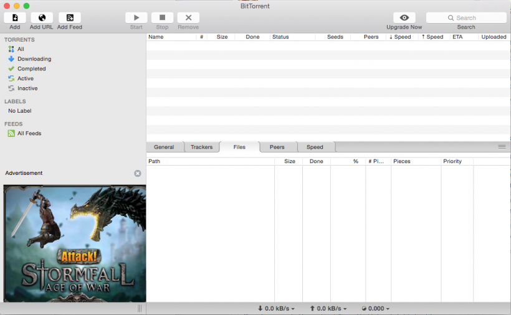This screenshot has height=315, width=511.
Task: Select the Inactive torrents filter
Action: pos(27,88)
